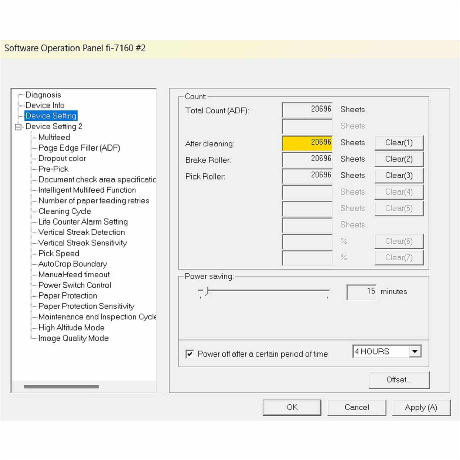Open Maintenance and Inspection Cycle

pos(97,317)
